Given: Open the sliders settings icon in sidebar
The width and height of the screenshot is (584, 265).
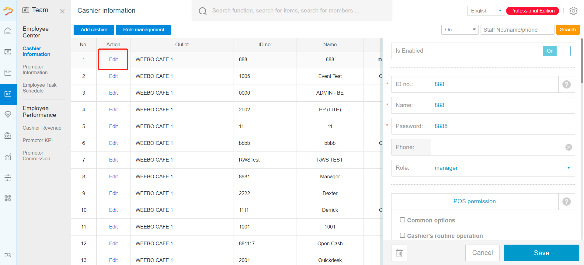Looking at the screenshot, I should click(x=8, y=177).
